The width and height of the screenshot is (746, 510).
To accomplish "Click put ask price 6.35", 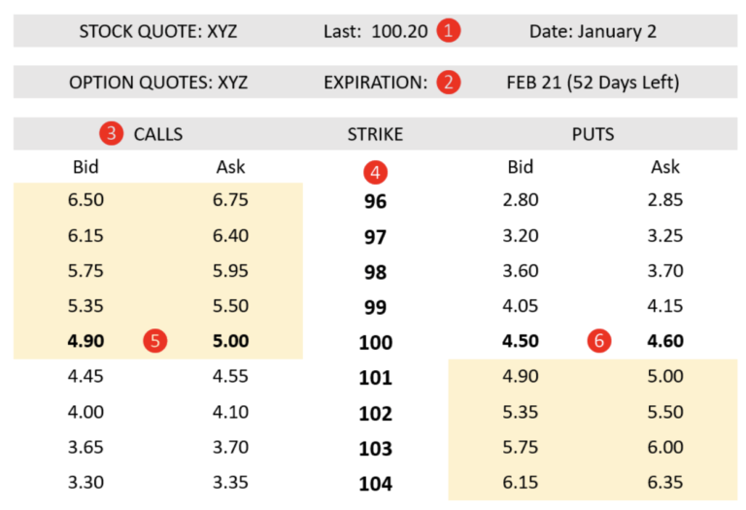I will (x=665, y=482).
